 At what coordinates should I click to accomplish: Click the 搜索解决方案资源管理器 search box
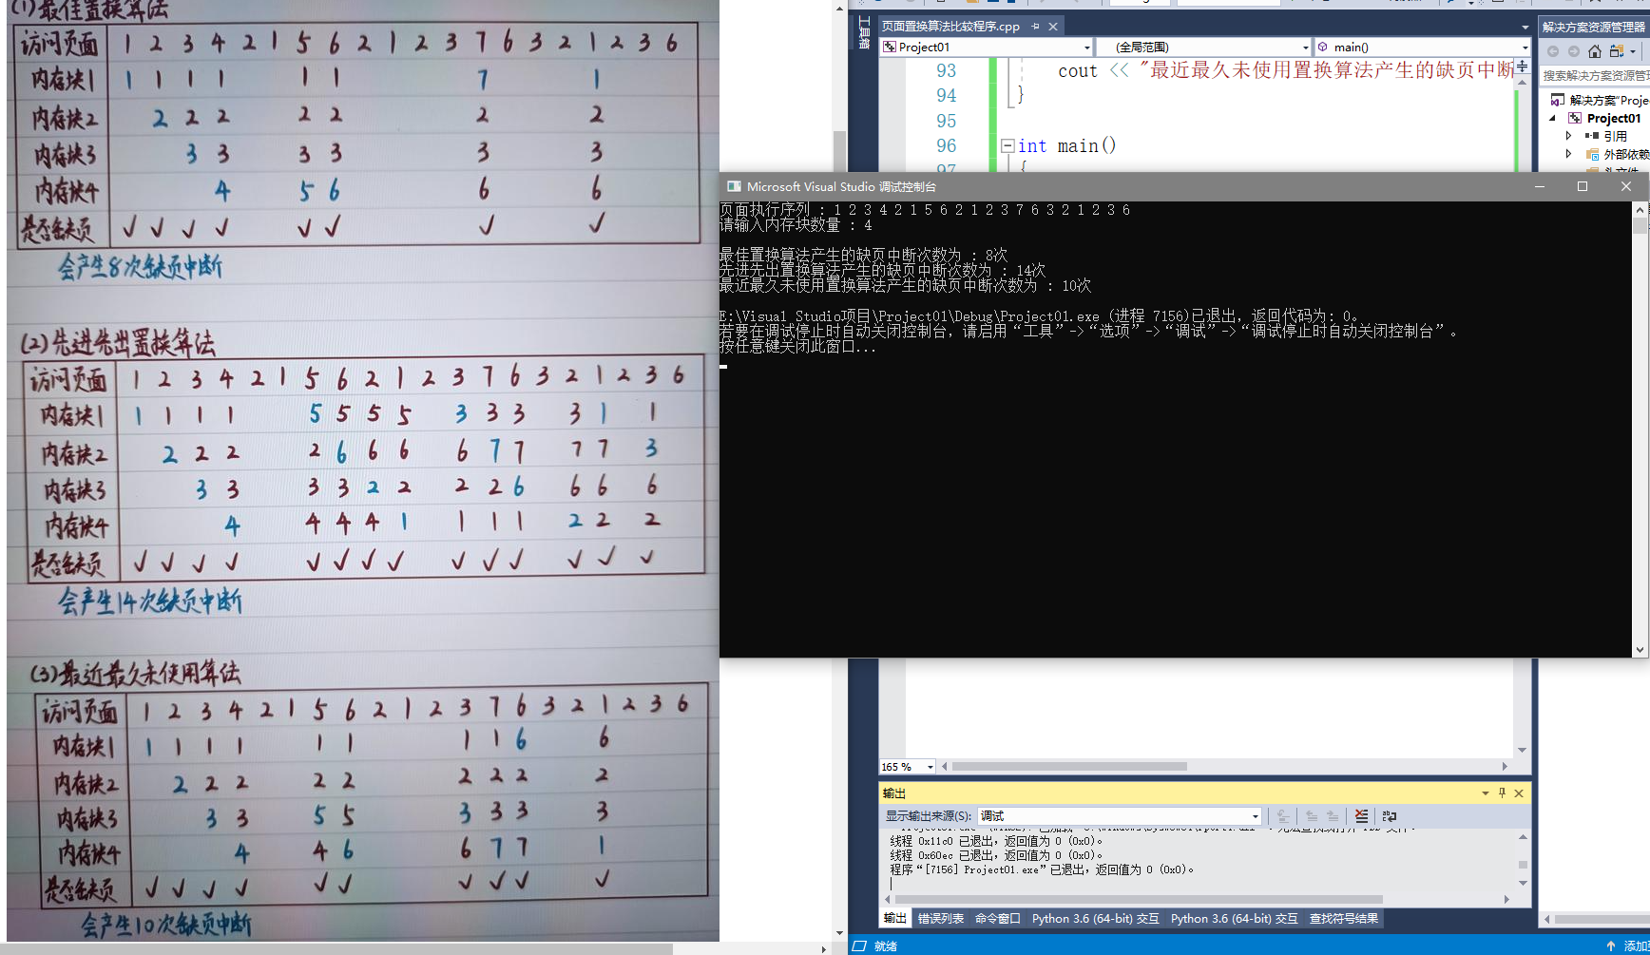[x=1594, y=75]
